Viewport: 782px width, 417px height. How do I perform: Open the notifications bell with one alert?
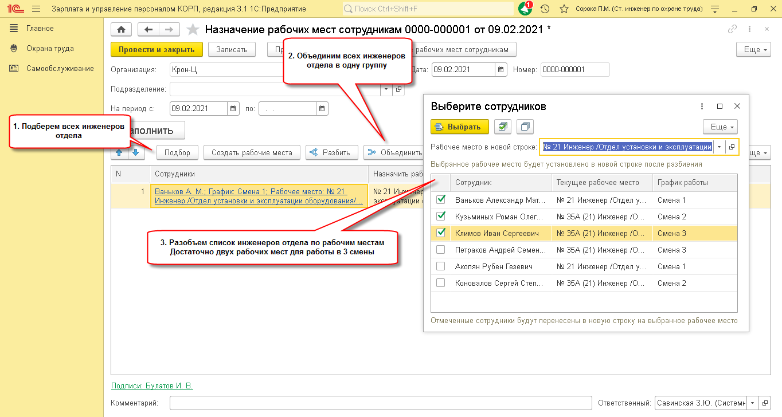click(x=525, y=9)
